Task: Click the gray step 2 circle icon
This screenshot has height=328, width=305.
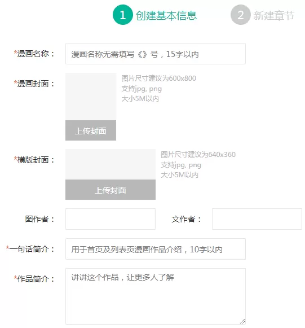Action: [241, 15]
